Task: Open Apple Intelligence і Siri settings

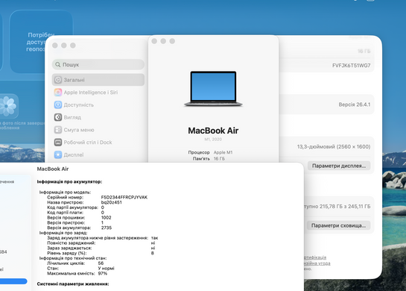Action: coord(98,93)
